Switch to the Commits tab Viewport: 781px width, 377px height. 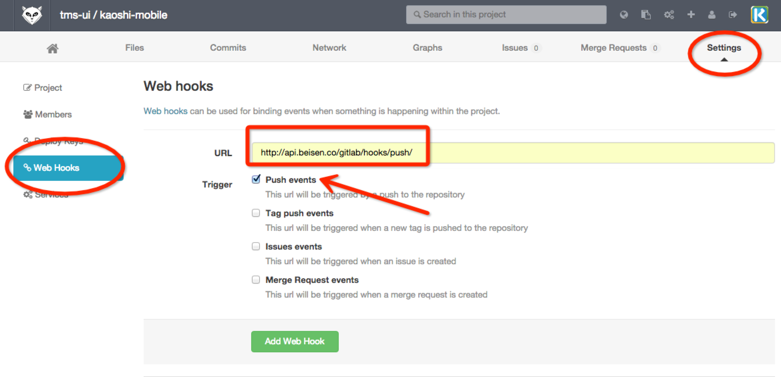point(228,48)
